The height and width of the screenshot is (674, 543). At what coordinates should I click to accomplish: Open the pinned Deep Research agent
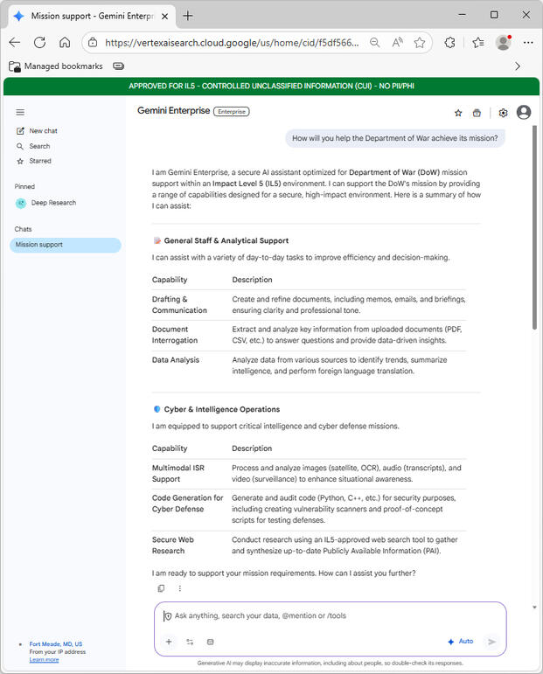tap(53, 203)
